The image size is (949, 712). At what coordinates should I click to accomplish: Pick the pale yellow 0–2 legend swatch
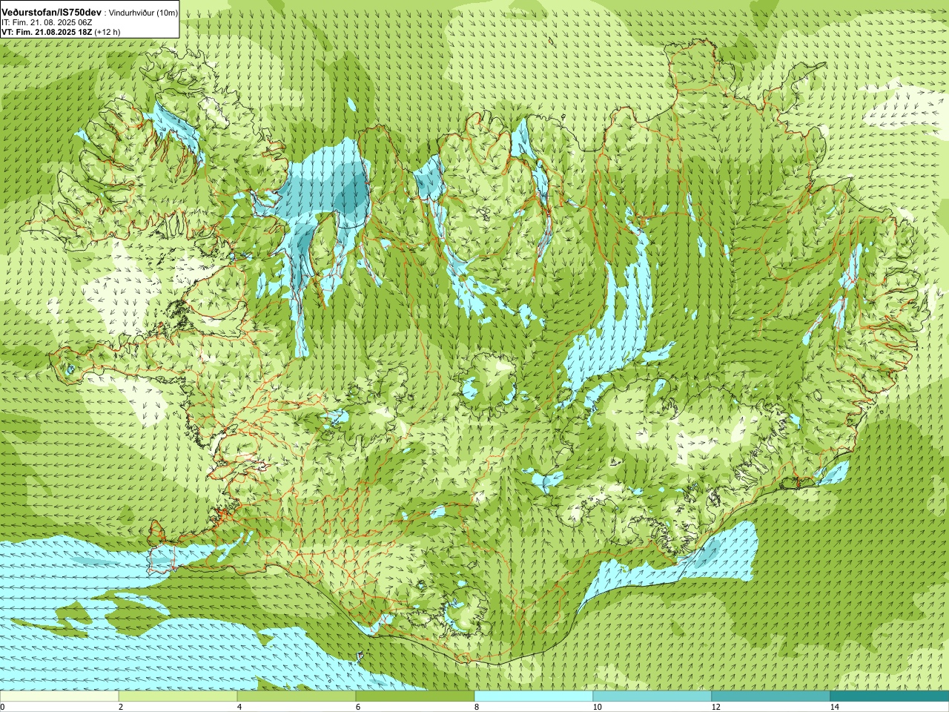tap(59, 696)
